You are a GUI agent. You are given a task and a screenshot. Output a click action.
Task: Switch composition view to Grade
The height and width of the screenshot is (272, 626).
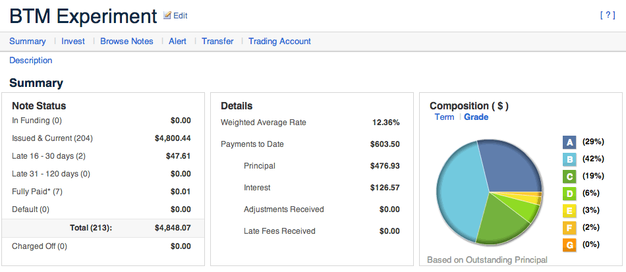tap(476, 117)
